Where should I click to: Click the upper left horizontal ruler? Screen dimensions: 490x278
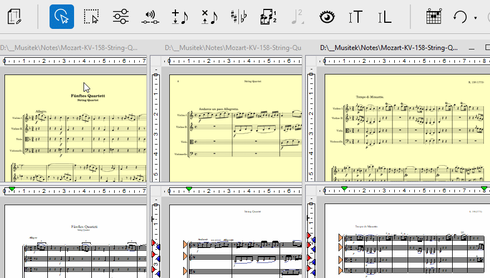point(75,61)
